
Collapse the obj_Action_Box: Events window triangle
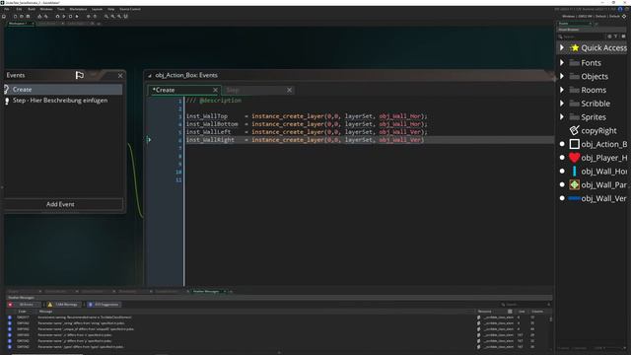(150, 76)
